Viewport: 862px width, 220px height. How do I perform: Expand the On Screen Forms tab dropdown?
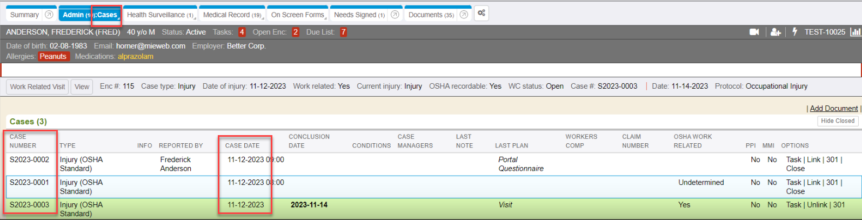pyautogui.click(x=326, y=18)
